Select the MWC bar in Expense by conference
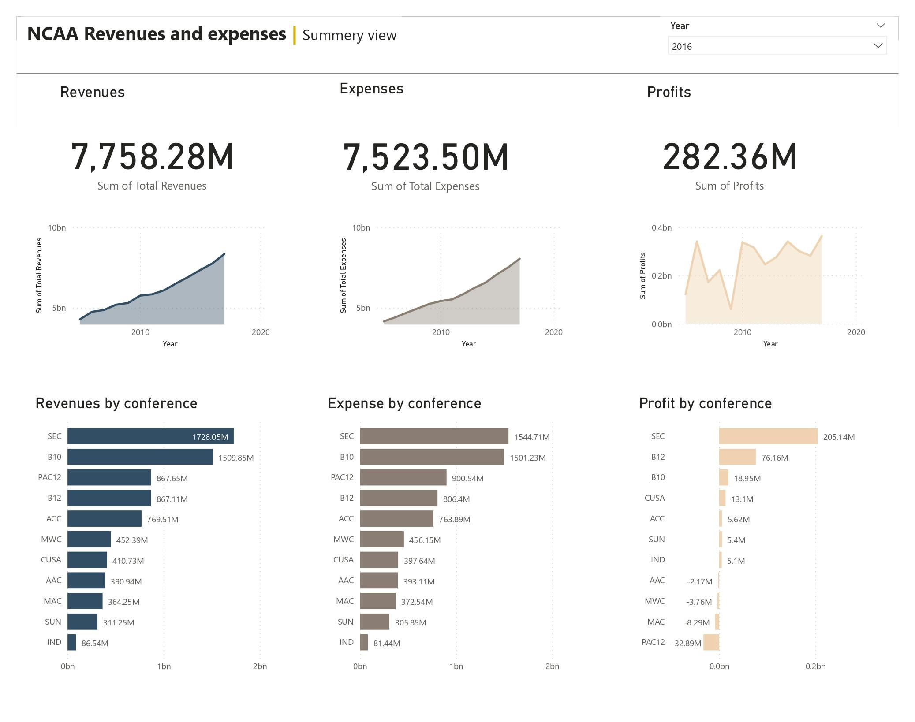This screenshot has width=915, height=722. point(381,539)
